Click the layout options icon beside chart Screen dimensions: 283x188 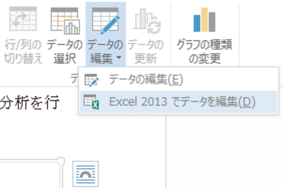click(85, 174)
